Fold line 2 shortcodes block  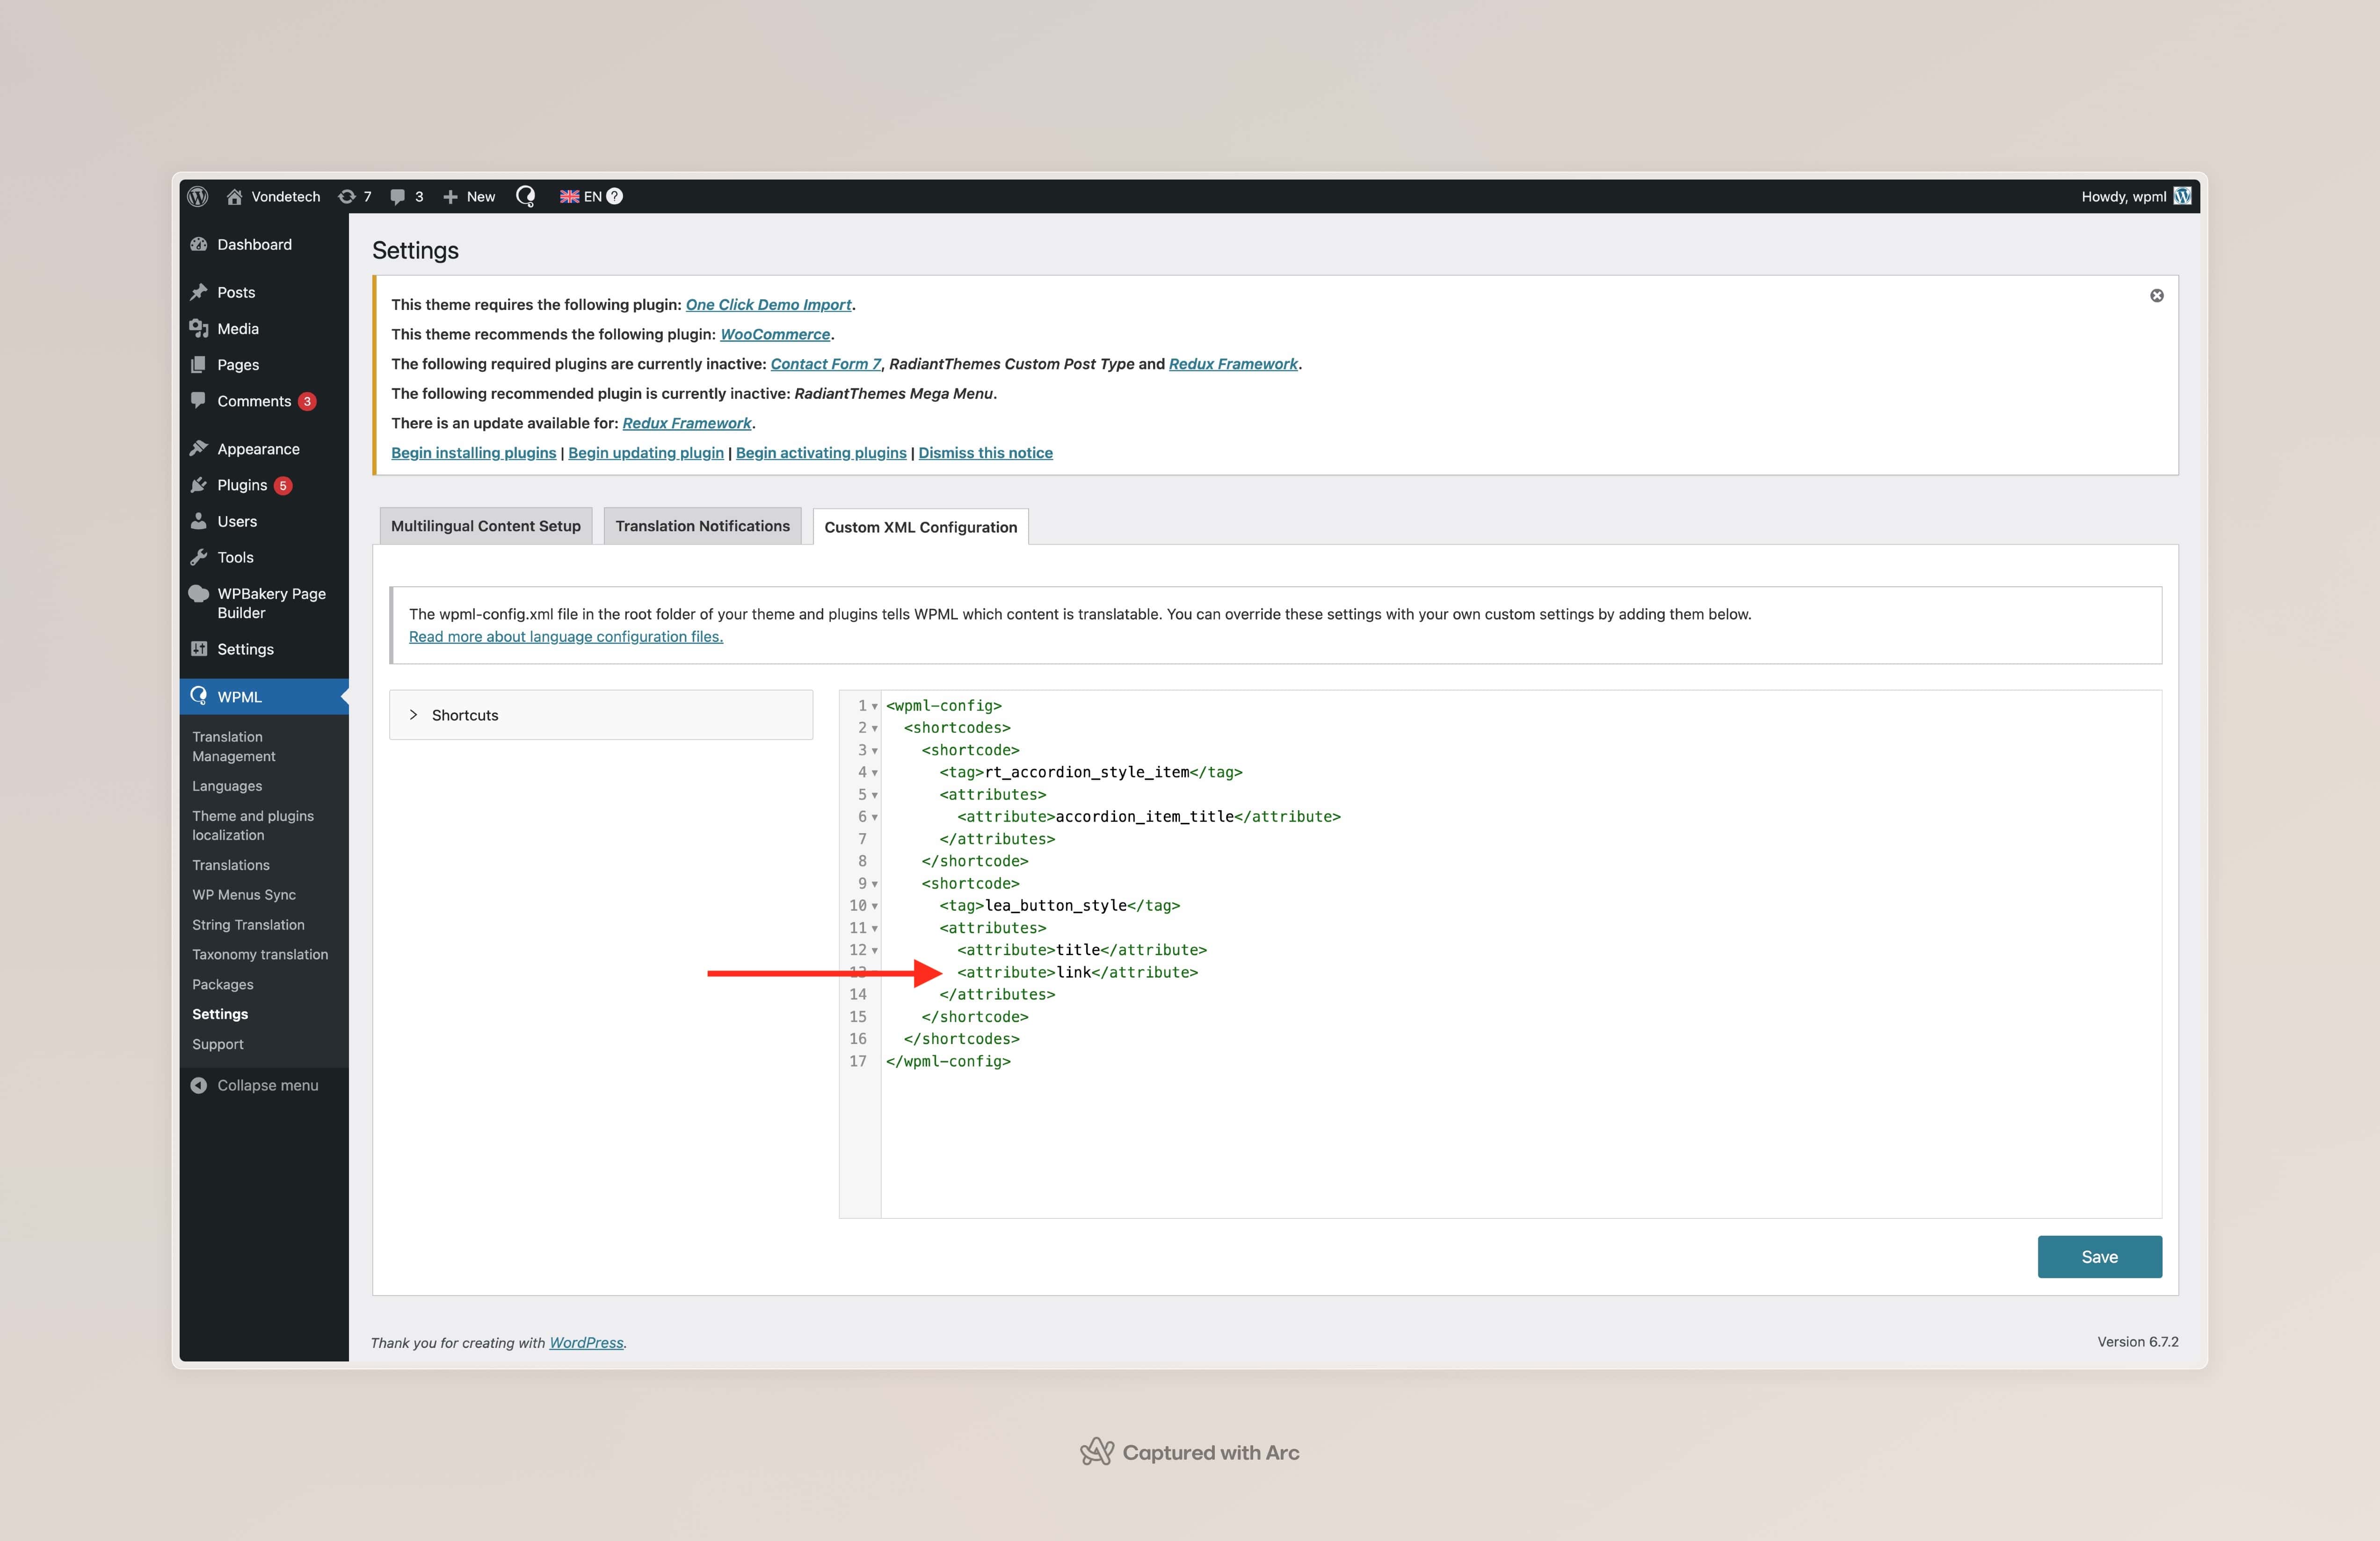875,728
